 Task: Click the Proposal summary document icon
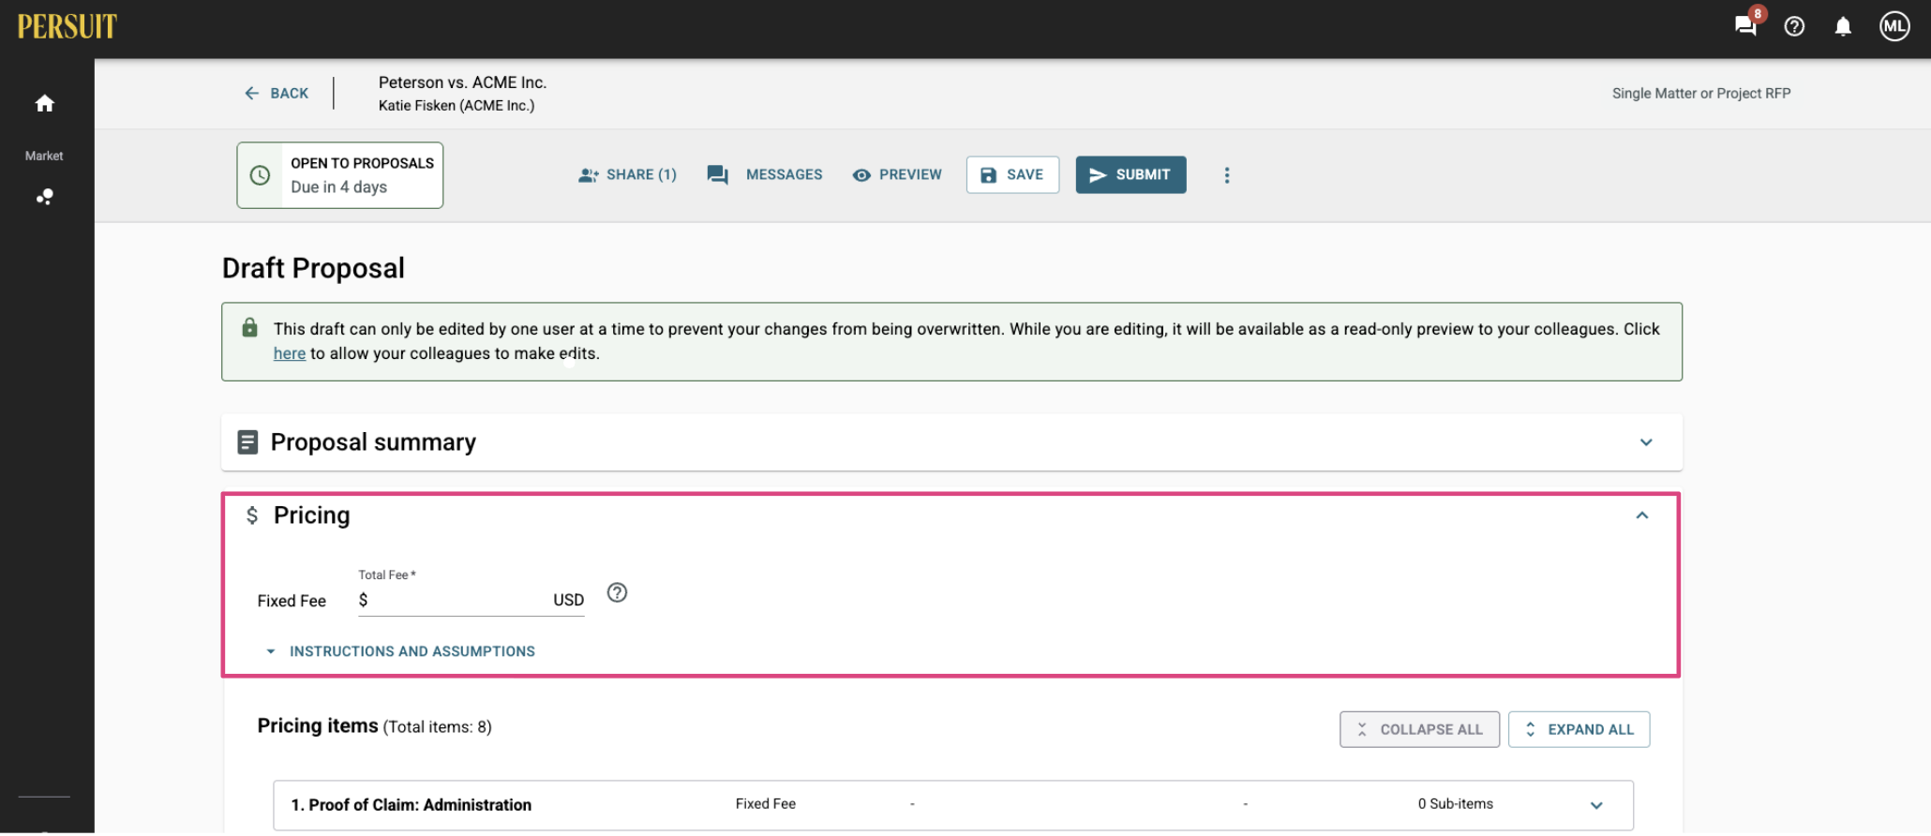click(x=247, y=442)
